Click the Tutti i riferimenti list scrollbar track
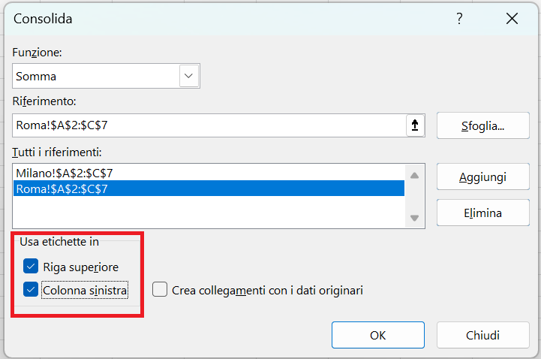 click(415, 197)
